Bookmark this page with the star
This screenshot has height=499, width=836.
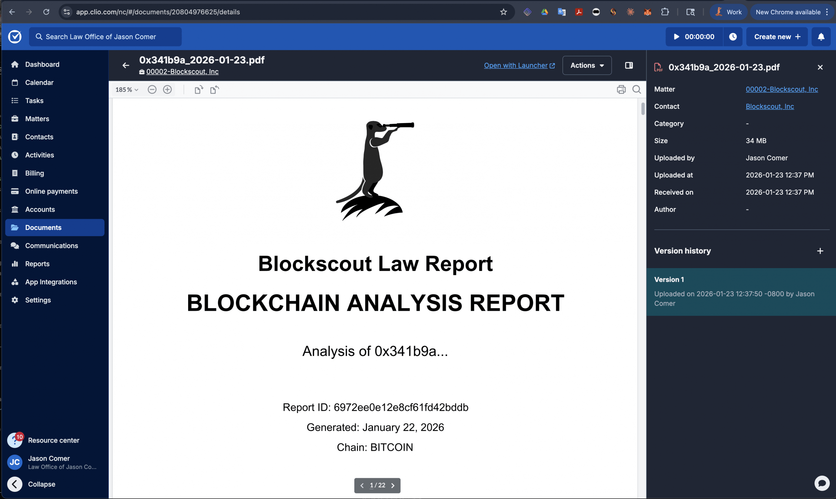(503, 12)
